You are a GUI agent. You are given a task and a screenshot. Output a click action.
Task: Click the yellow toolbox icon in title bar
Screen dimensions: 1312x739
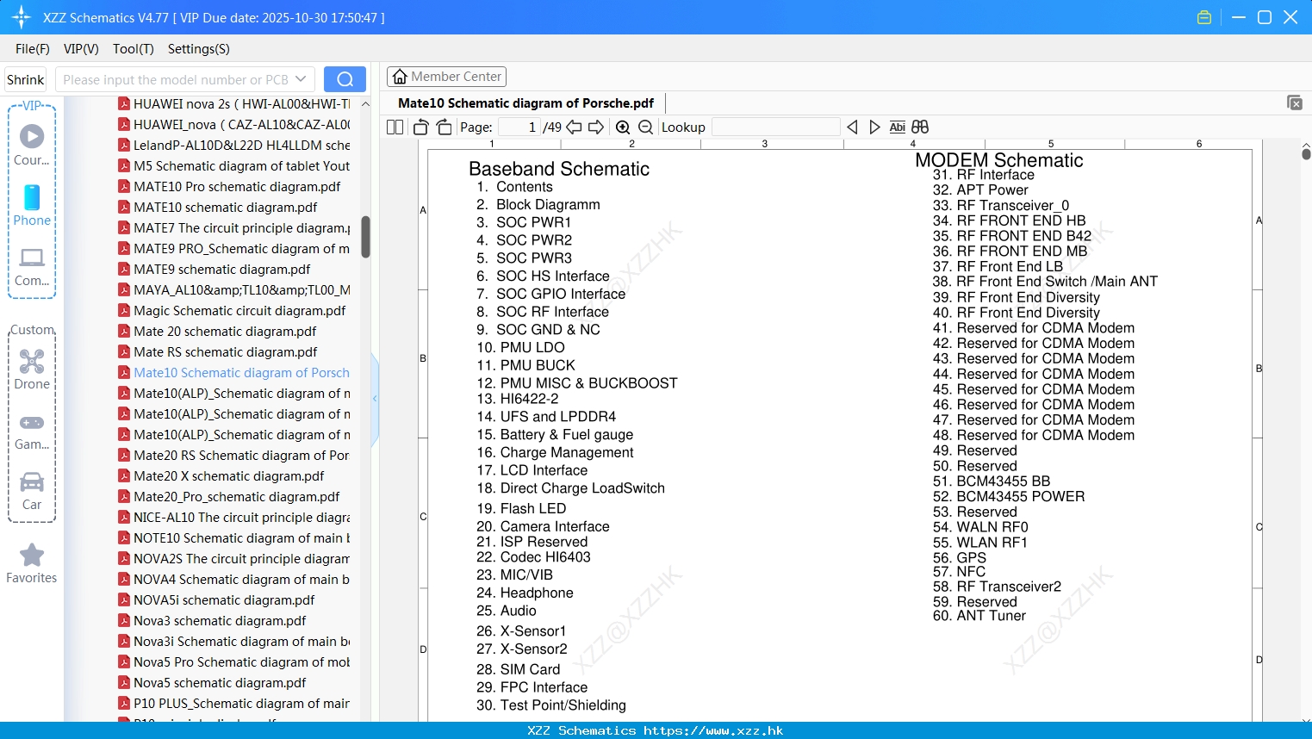pyautogui.click(x=1204, y=17)
